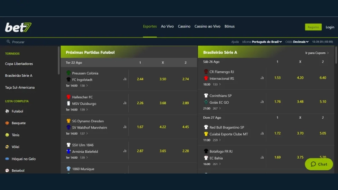Screen dimensions: 338x190
Task: Click the CR Flamengo RJ jersey icon
Action: point(206,71)
